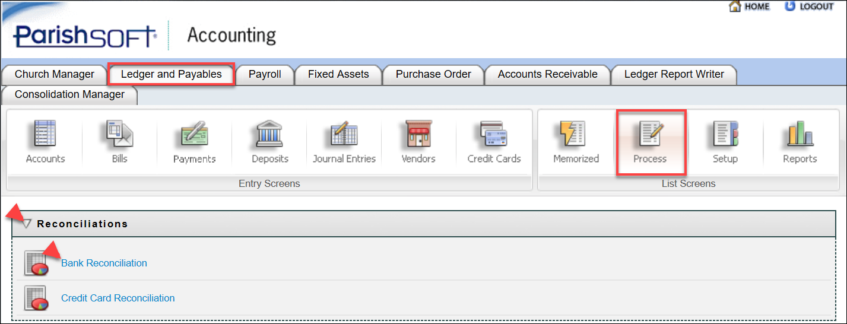Click the Bank Reconciliation row icon
The image size is (847, 324).
36,263
